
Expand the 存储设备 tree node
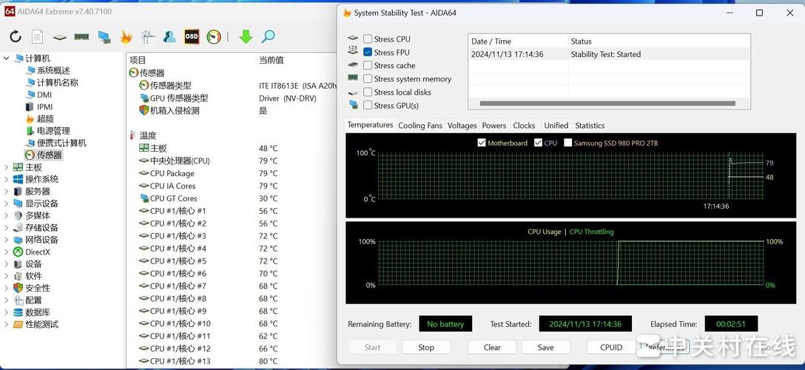pos(6,228)
